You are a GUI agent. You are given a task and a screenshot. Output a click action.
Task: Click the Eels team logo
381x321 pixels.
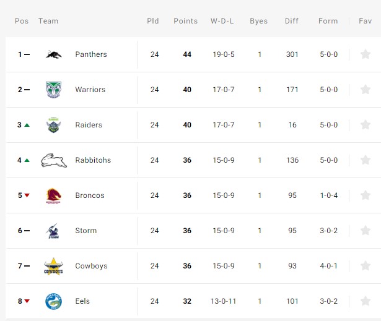click(53, 301)
